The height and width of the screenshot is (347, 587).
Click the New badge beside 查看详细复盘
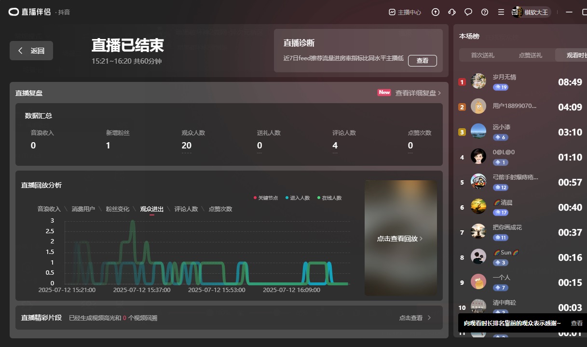click(384, 93)
